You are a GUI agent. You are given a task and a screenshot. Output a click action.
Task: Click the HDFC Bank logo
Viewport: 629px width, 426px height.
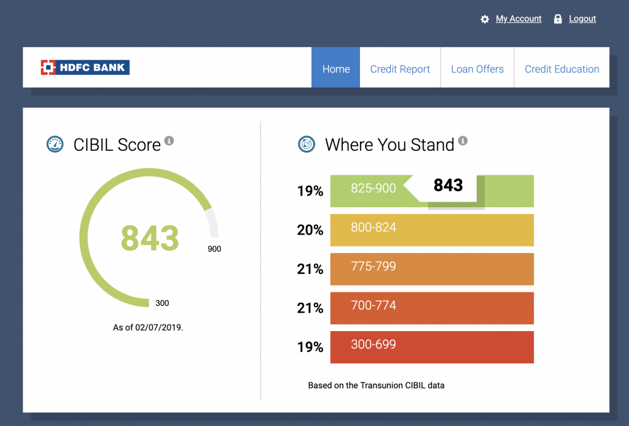pos(85,67)
